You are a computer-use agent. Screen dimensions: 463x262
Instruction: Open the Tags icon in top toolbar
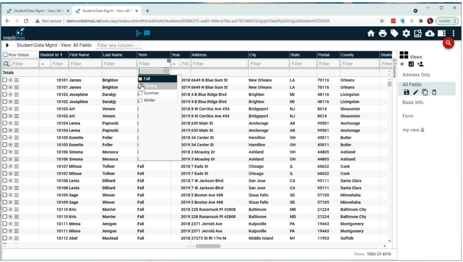(x=395, y=34)
